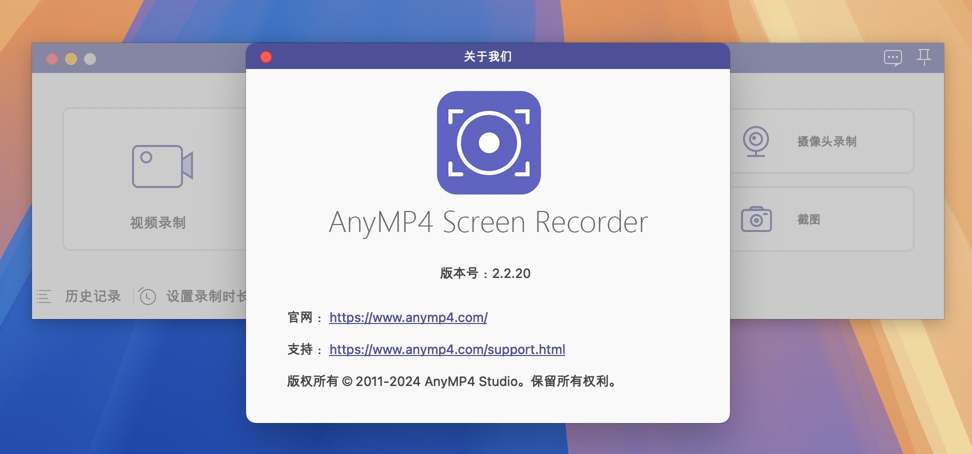Click the gray zoom button of main window
The image size is (972, 454).
[90, 59]
